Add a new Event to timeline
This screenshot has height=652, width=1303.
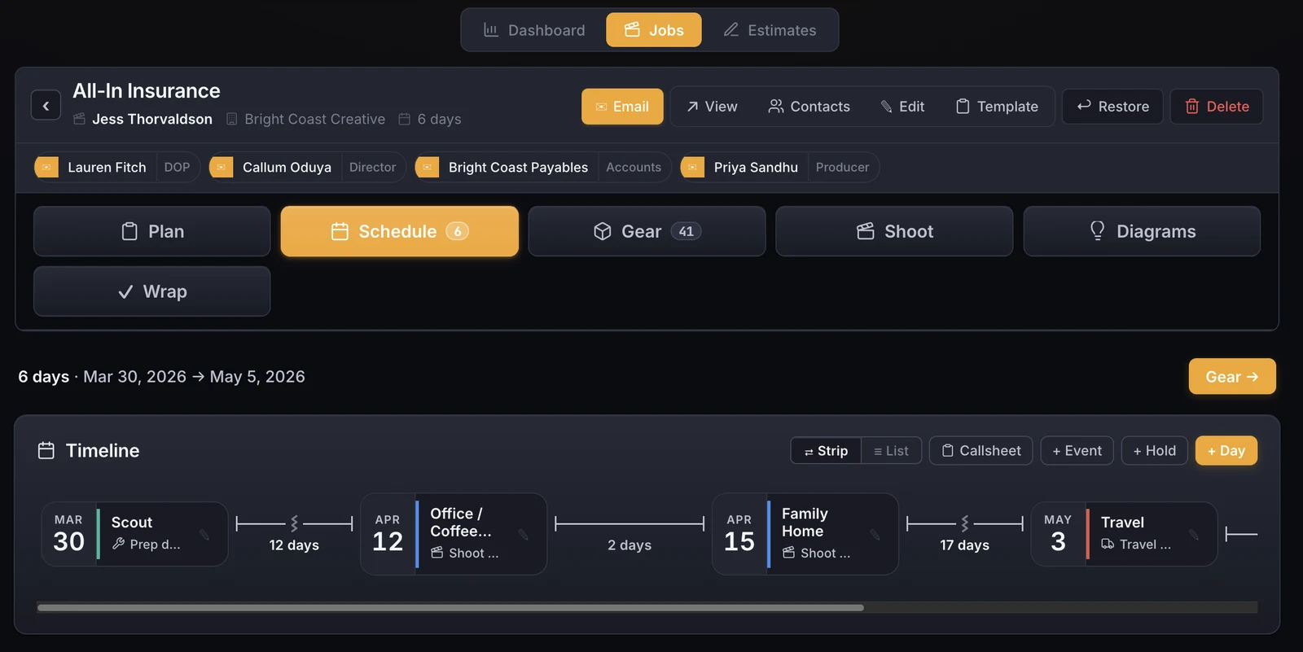click(1077, 451)
